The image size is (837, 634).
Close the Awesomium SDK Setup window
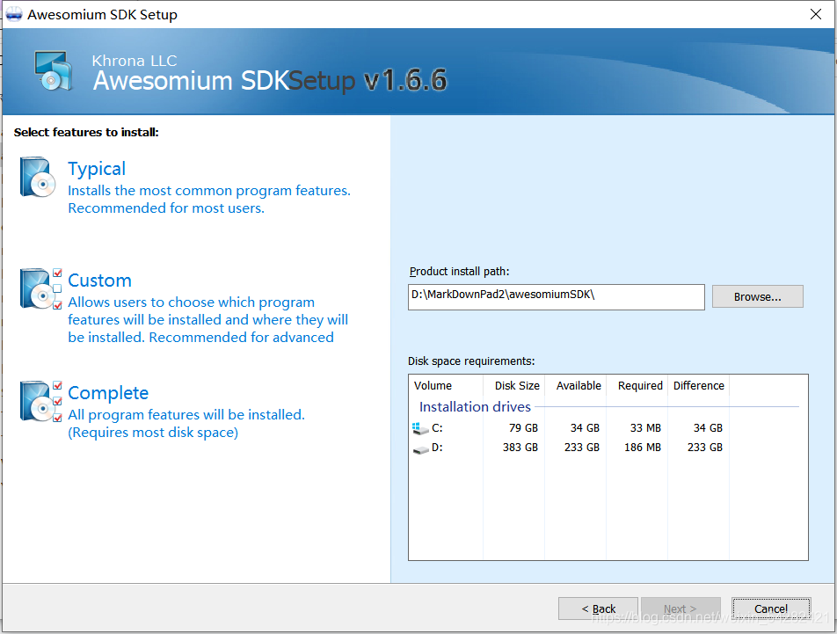(x=816, y=14)
